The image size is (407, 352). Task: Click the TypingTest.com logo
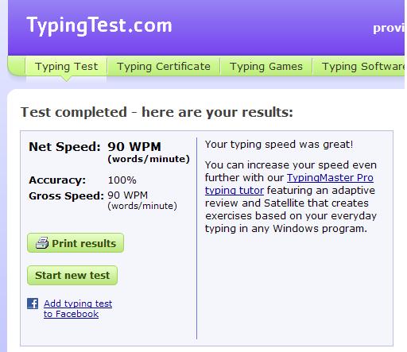(99, 25)
